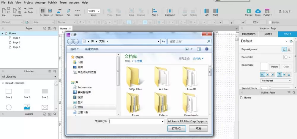
Task: Click the search icon in Outline panel
Action: click(294, 93)
